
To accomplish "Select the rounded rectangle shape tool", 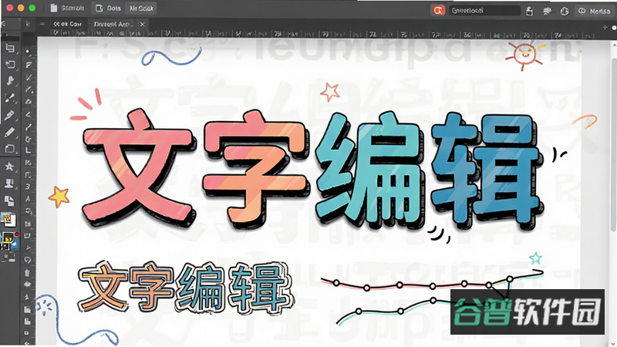I will 10,149.
